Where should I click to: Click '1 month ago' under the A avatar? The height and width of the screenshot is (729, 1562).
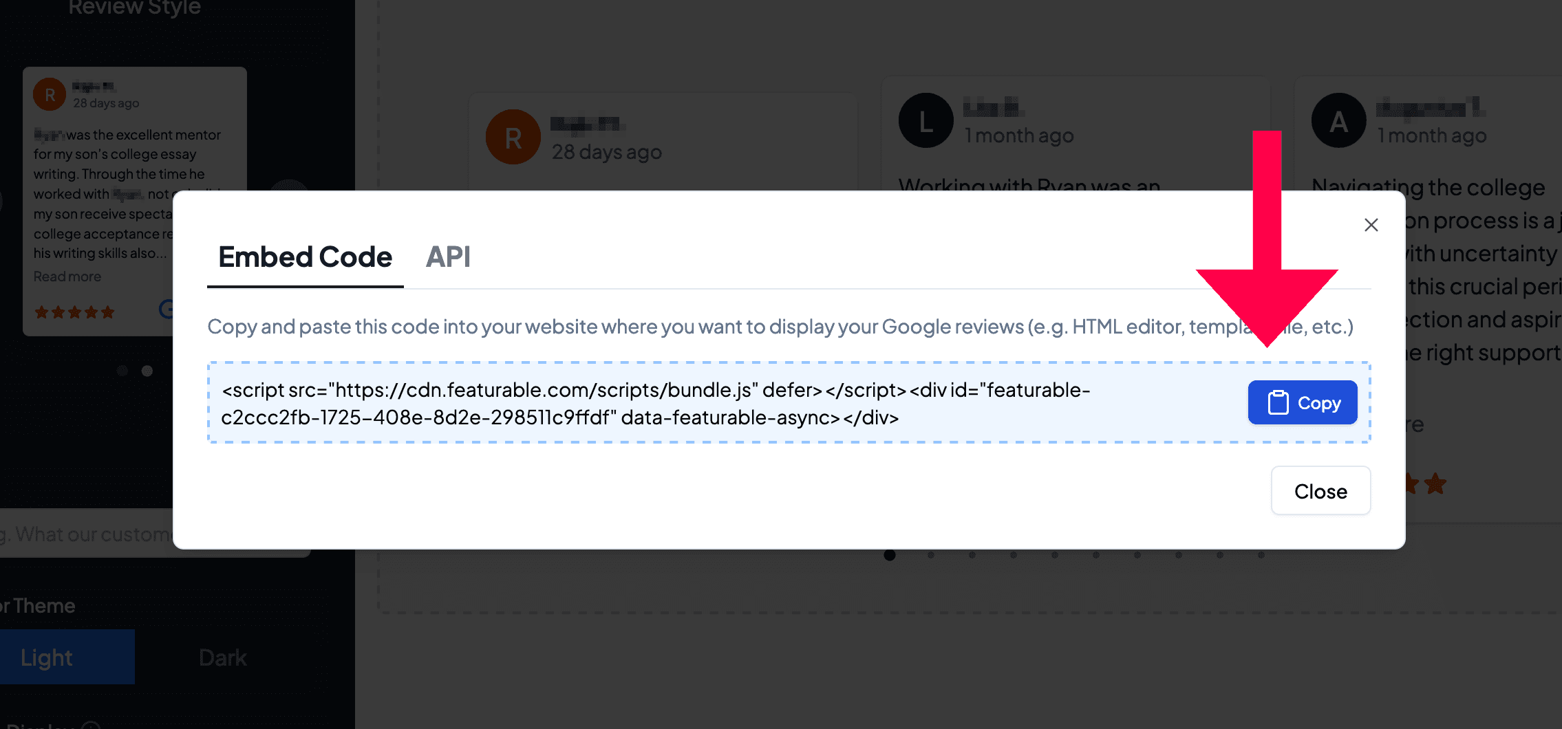pos(1431,136)
